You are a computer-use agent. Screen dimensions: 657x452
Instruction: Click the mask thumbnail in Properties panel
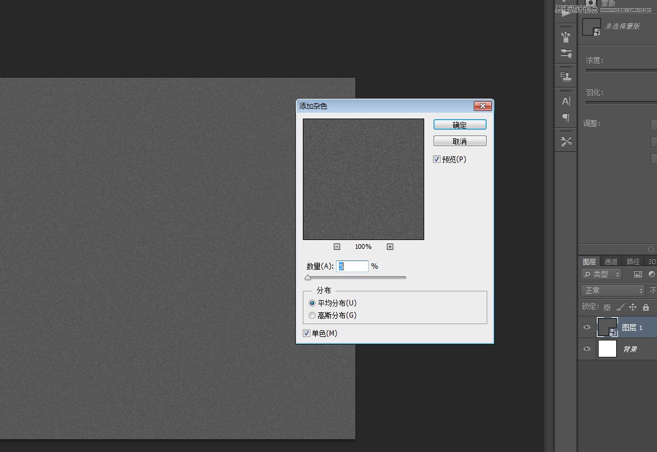pos(591,27)
